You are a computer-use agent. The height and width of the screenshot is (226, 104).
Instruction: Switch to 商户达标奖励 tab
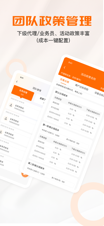[82, 87]
